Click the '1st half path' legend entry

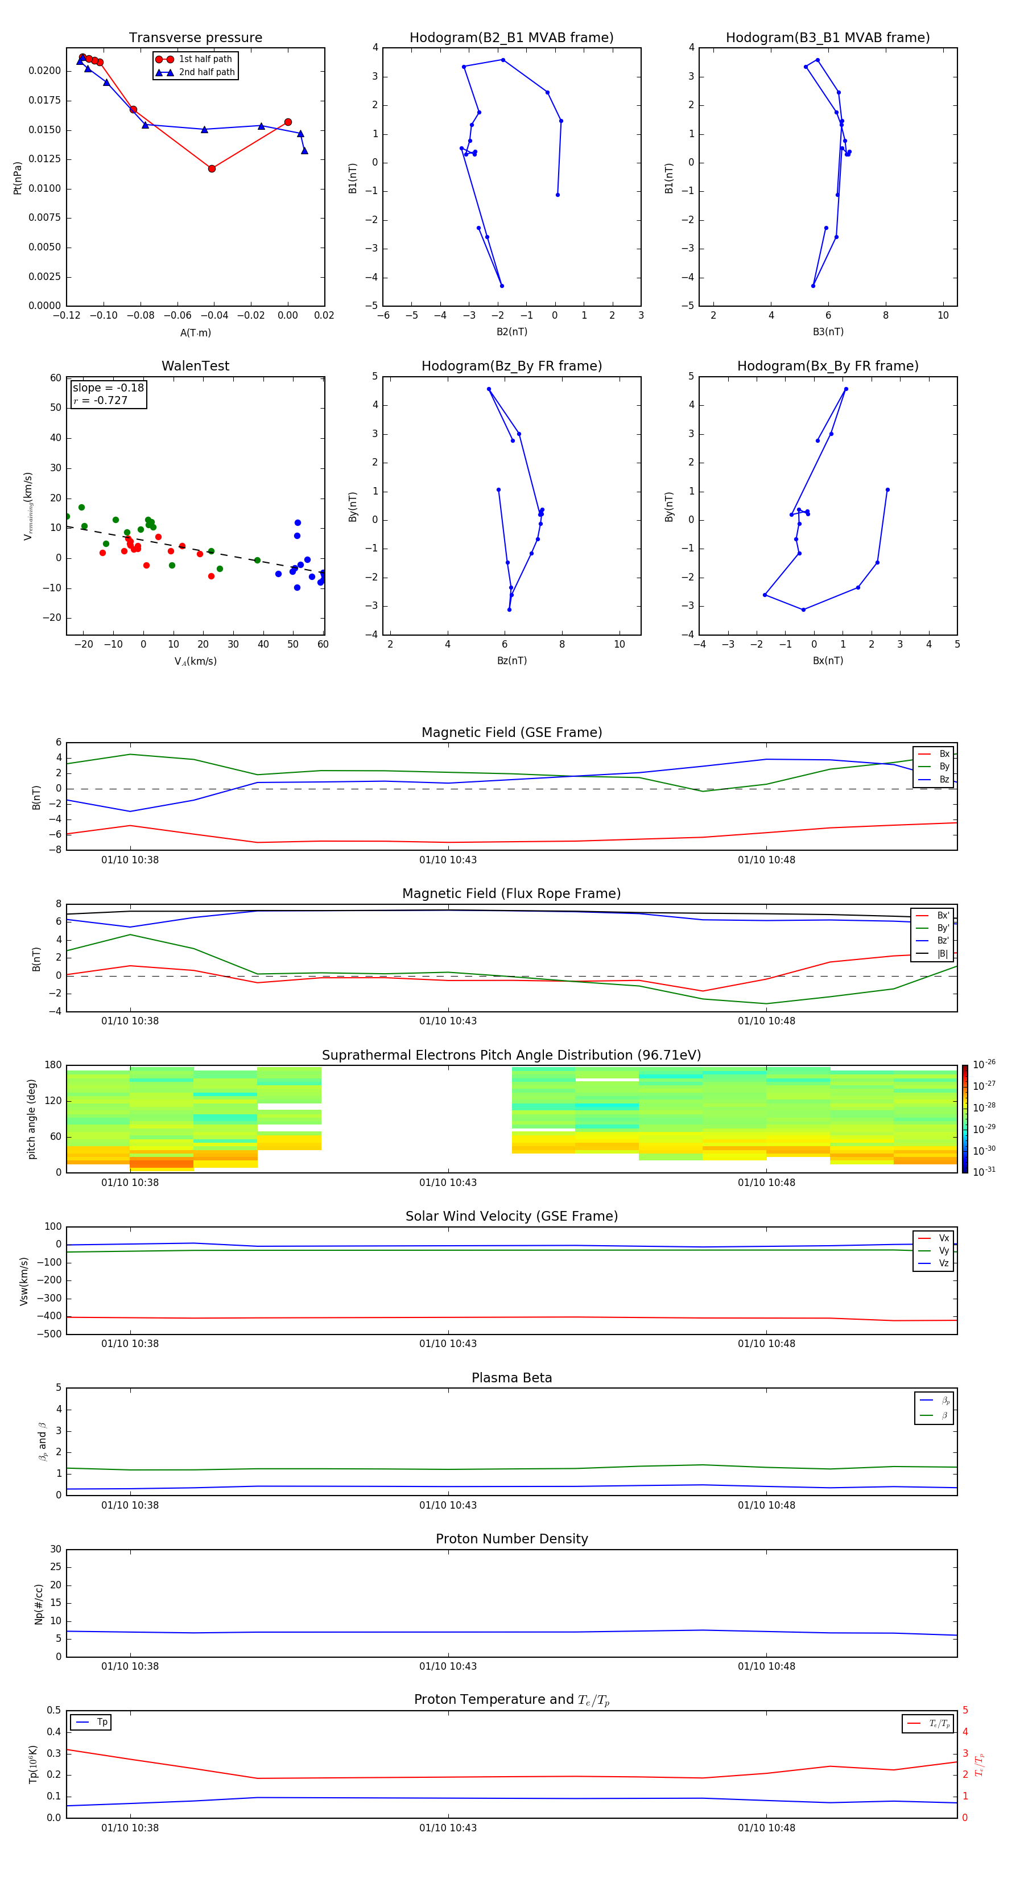click(195, 59)
